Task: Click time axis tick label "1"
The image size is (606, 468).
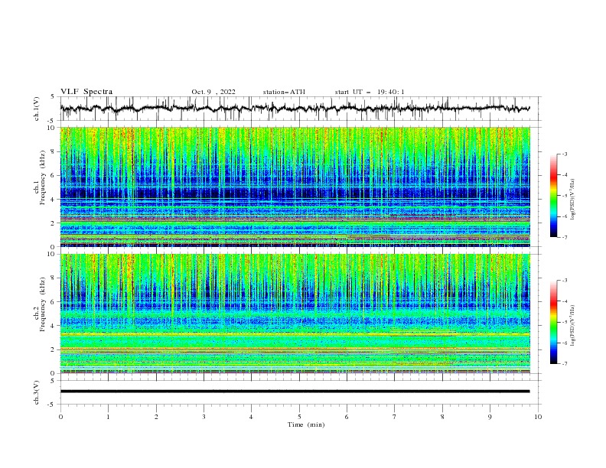Action: coord(108,417)
